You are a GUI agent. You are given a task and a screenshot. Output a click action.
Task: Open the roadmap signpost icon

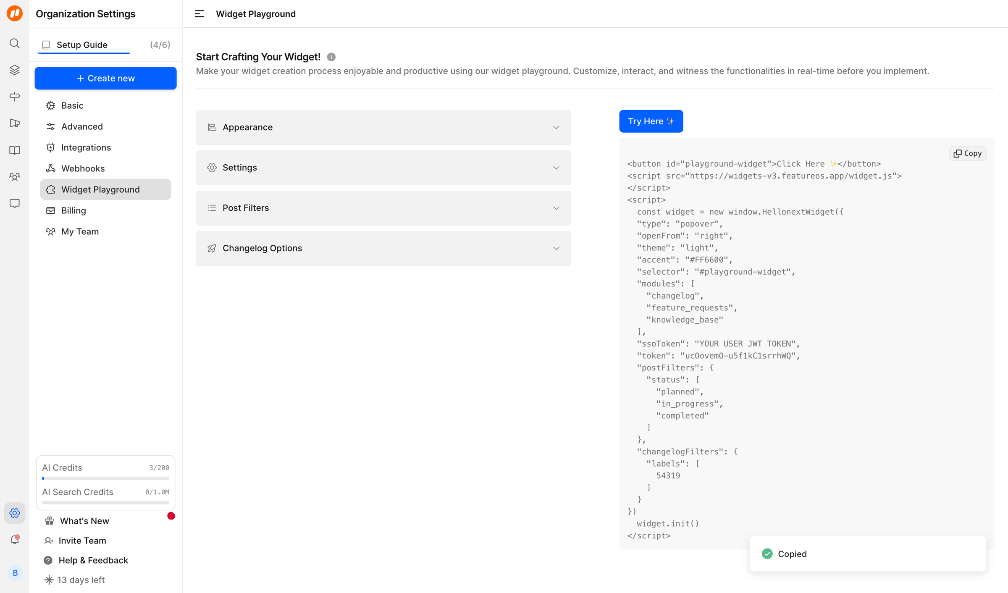tap(15, 97)
